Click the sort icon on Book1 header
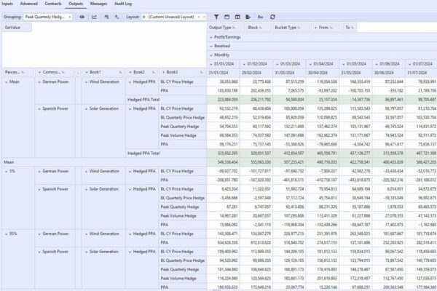Screen dimensions: 437x291 121,73
